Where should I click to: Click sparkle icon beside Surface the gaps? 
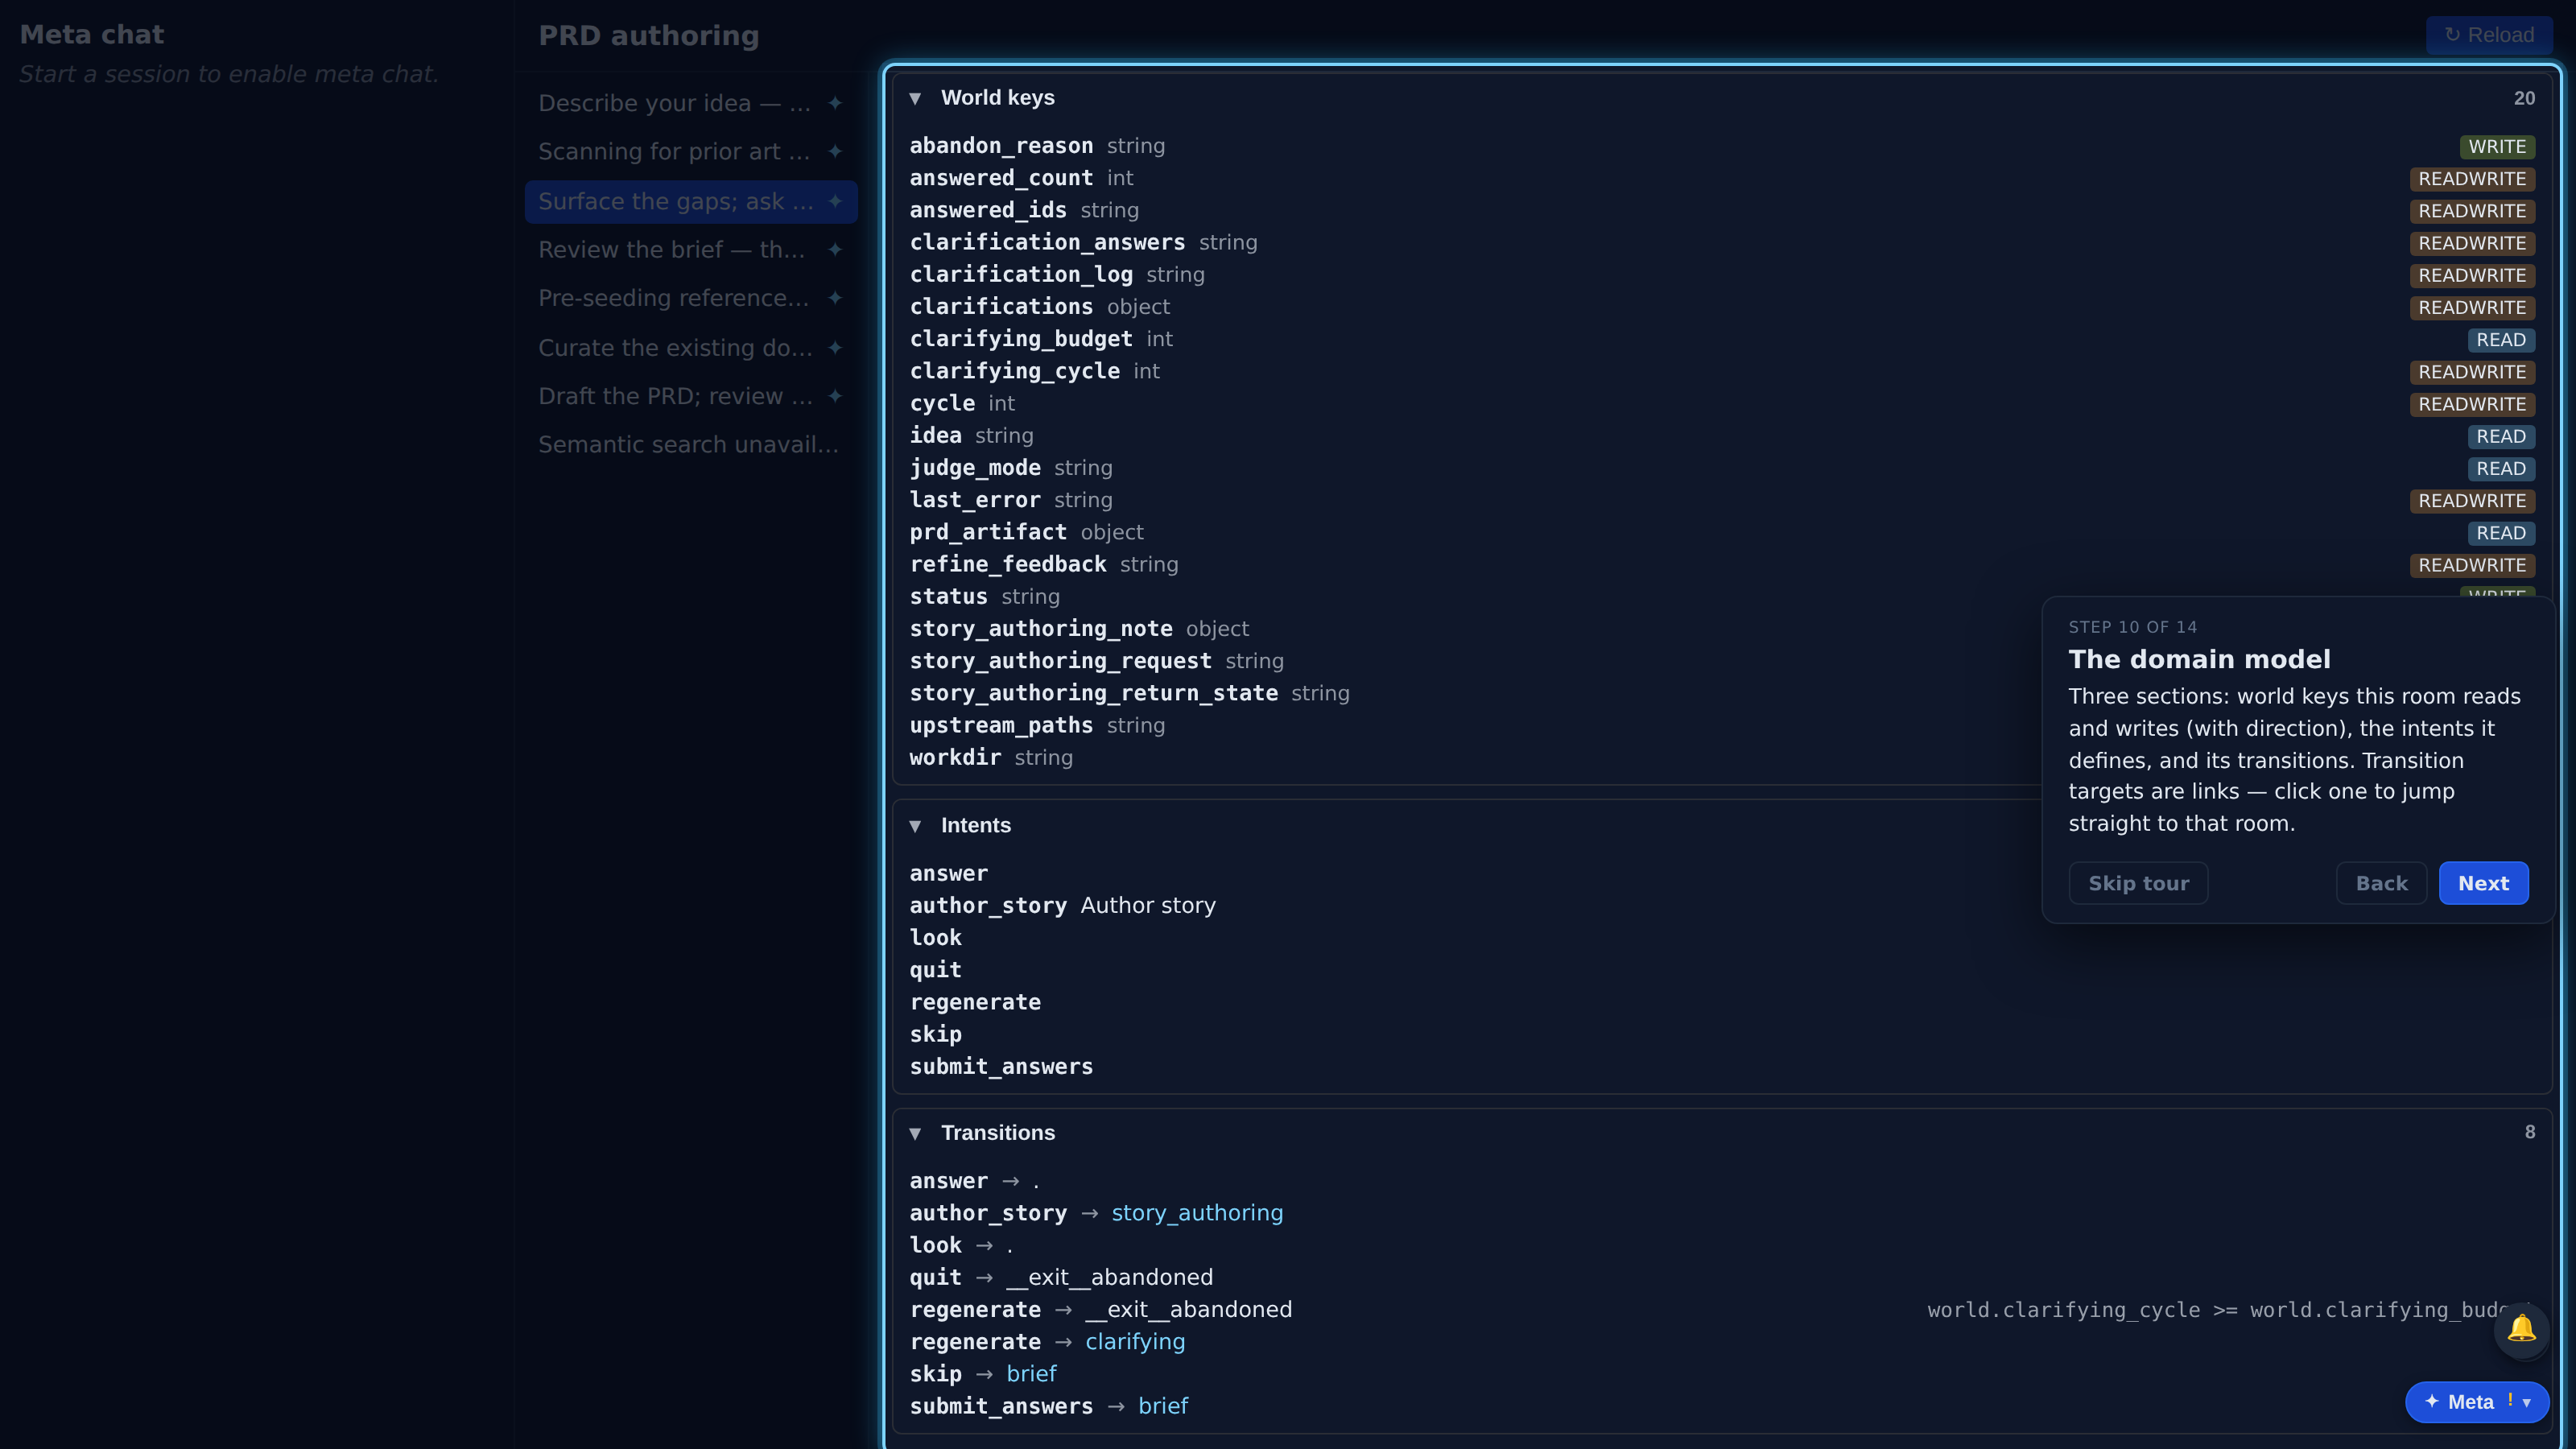(835, 201)
